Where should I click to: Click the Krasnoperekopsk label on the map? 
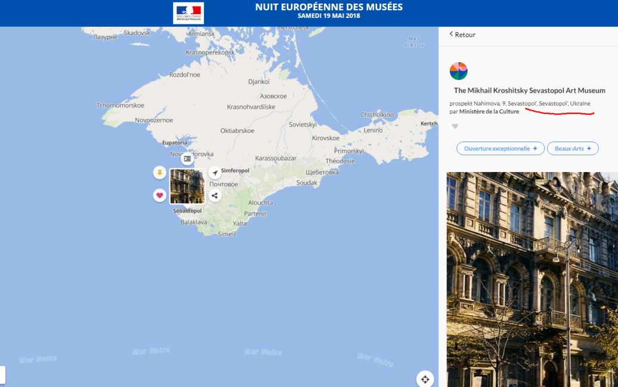point(210,53)
